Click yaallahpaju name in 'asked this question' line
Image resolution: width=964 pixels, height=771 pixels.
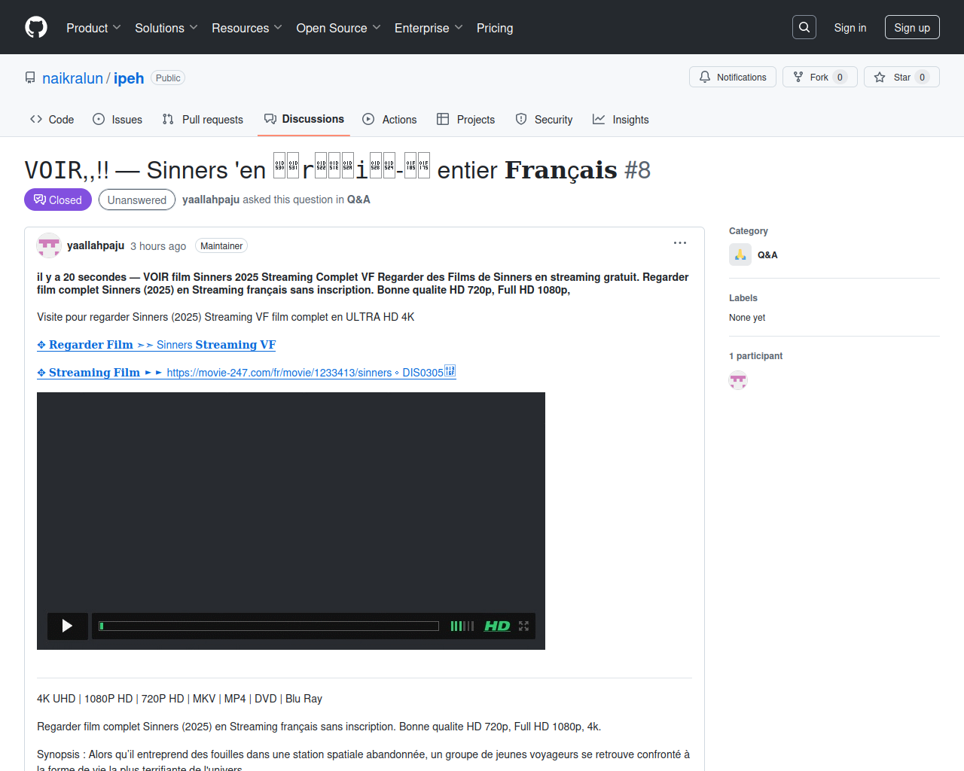(211, 200)
